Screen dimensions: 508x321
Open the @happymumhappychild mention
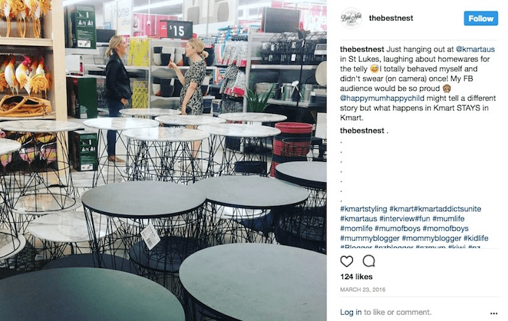[382, 98]
